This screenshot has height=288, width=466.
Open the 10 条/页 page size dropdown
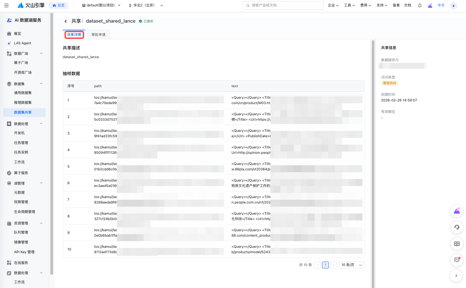click(x=351, y=265)
